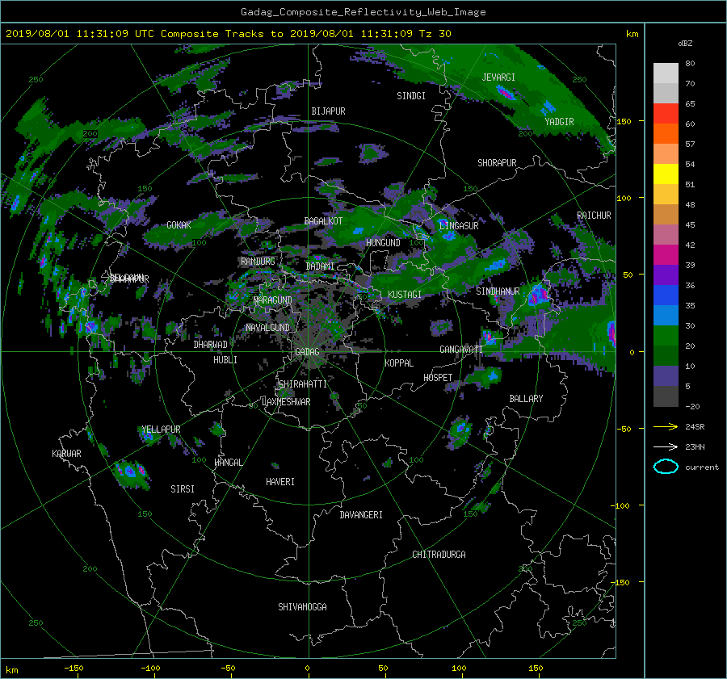Click the LINGASUR city label

(459, 226)
